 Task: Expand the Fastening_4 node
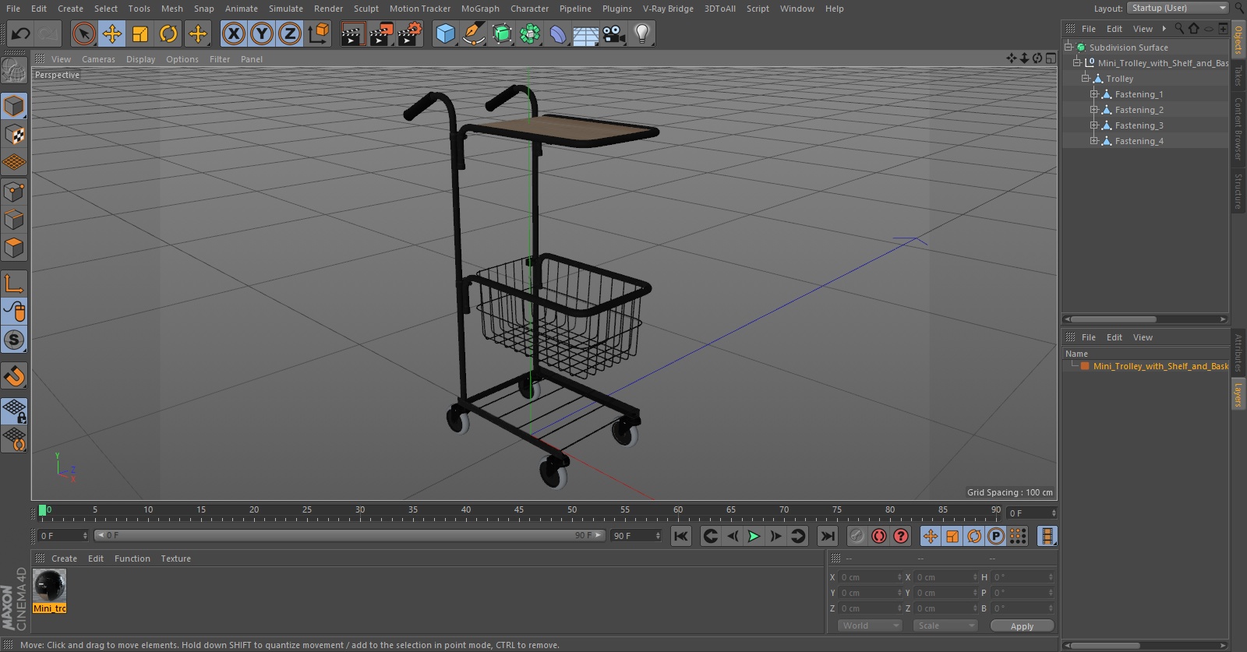pyautogui.click(x=1094, y=141)
